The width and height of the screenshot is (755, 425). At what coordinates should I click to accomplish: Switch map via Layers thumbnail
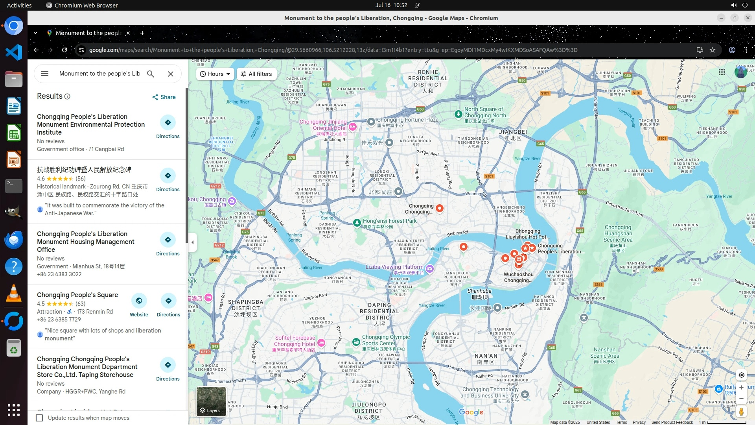point(211,401)
